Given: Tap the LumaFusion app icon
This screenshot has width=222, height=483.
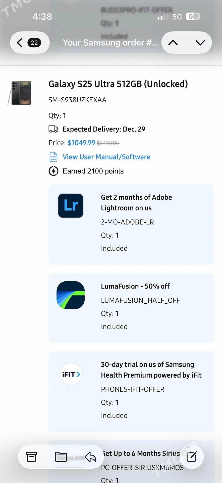Looking at the screenshot, I should pos(71,295).
